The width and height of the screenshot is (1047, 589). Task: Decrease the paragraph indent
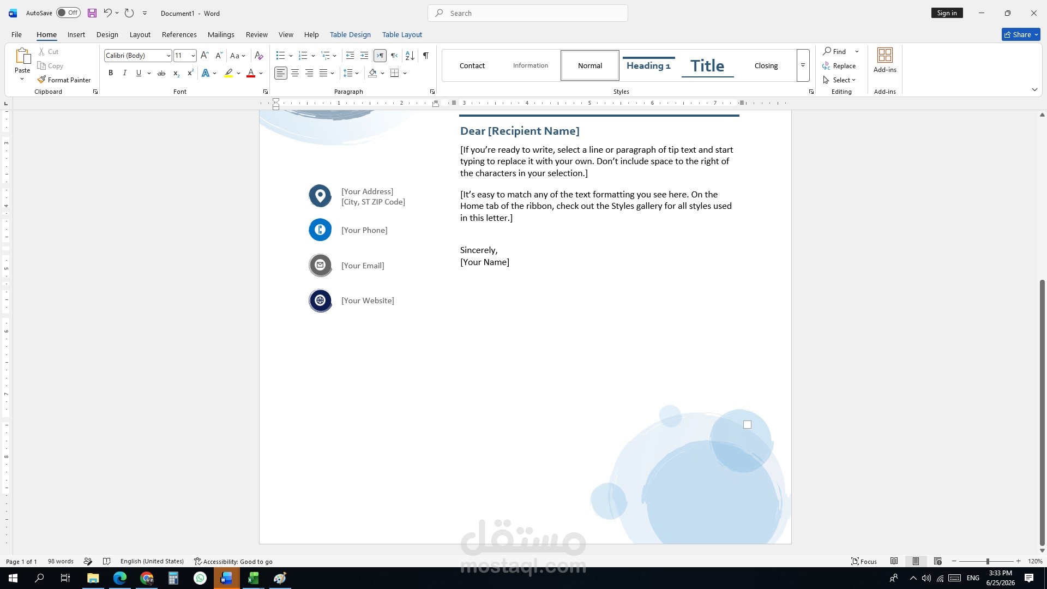tap(350, 56)
